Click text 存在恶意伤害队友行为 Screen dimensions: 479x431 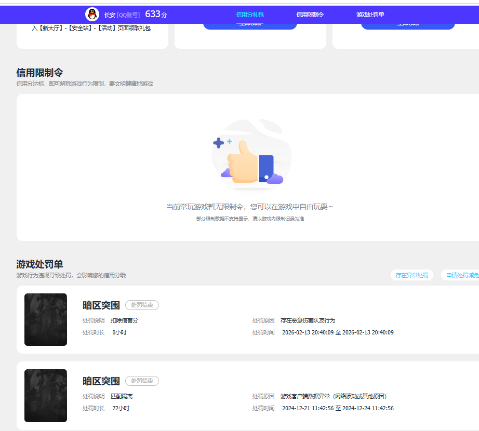(308, 320)
